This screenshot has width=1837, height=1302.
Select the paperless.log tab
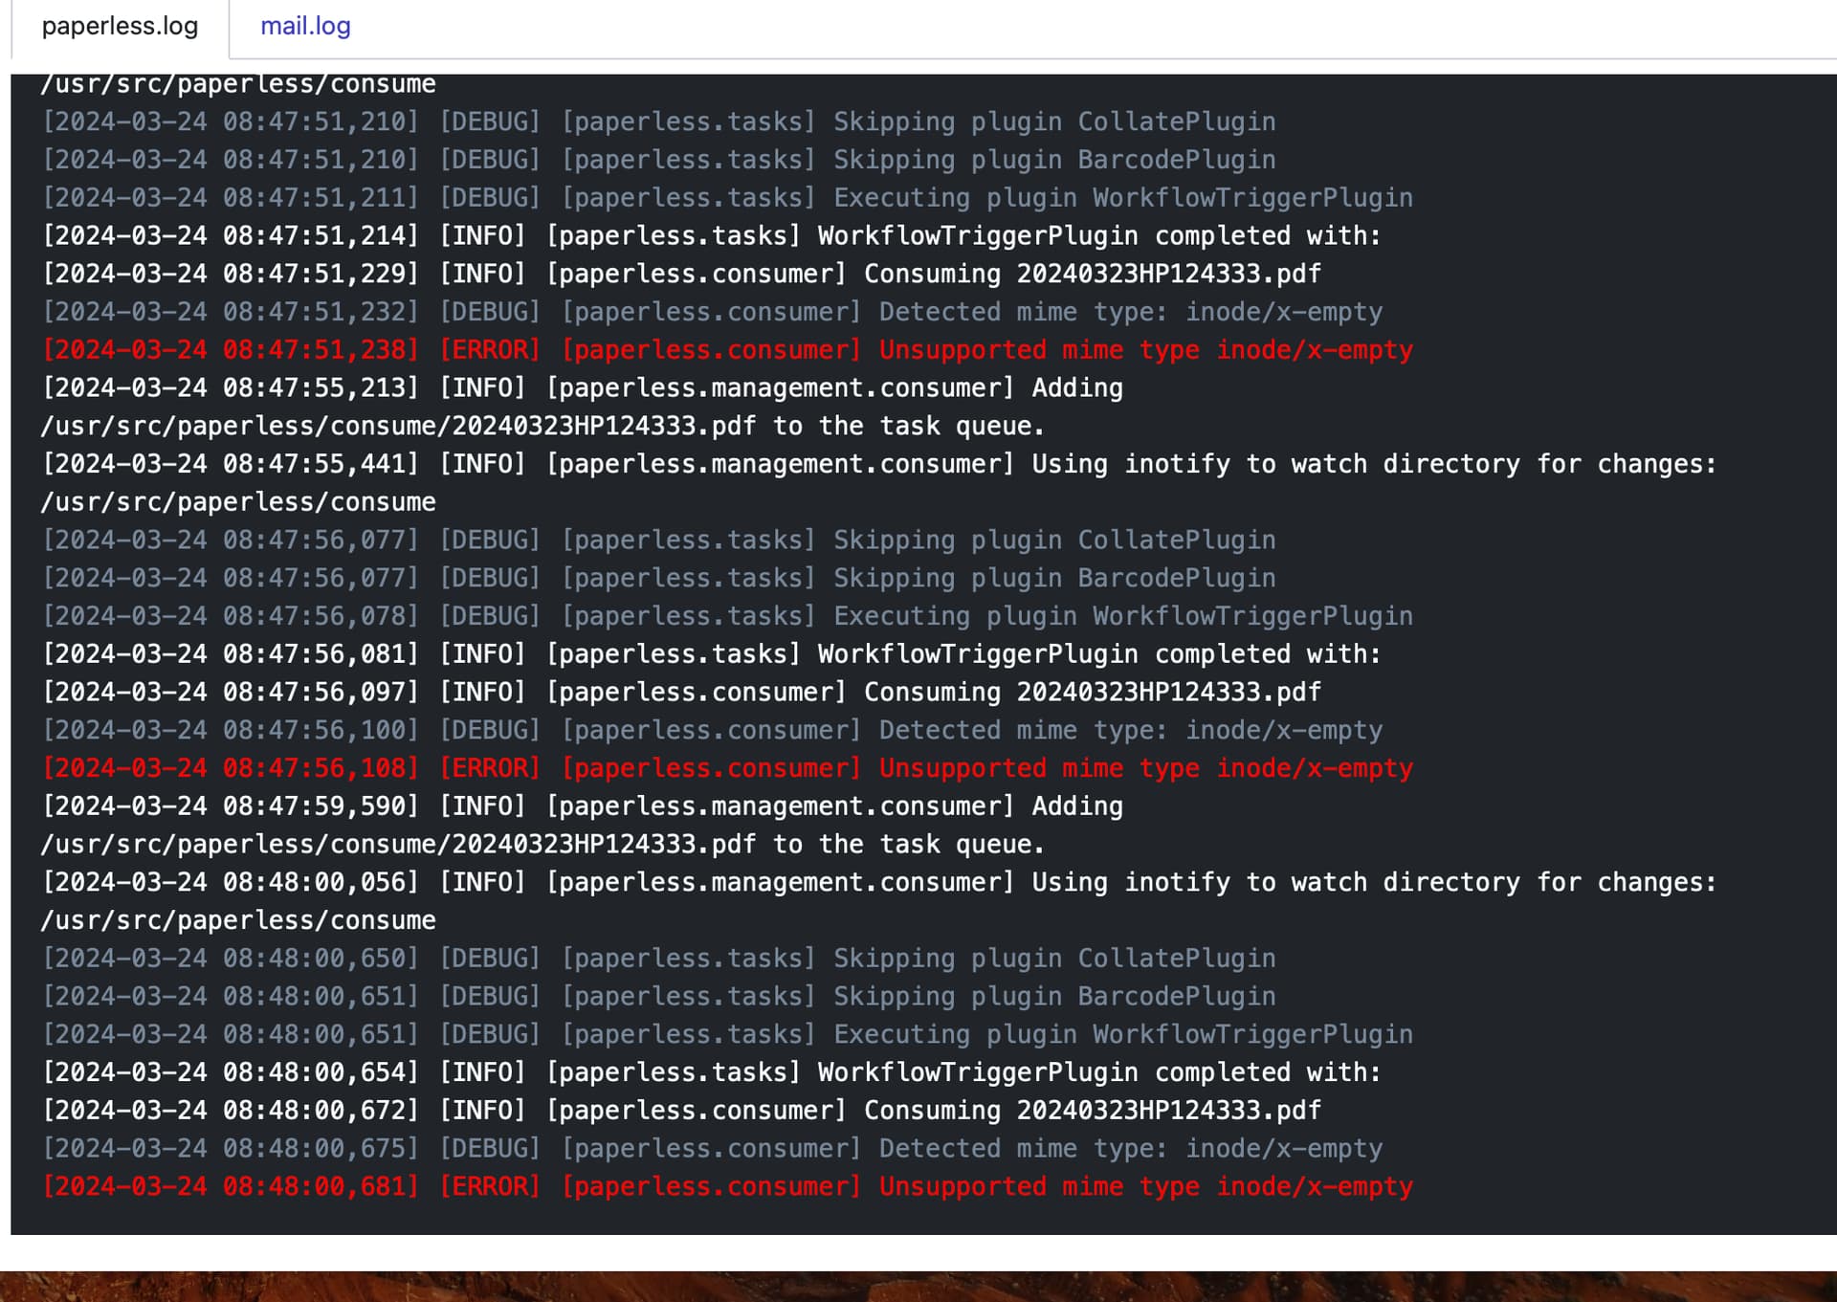tap(120, 26)
